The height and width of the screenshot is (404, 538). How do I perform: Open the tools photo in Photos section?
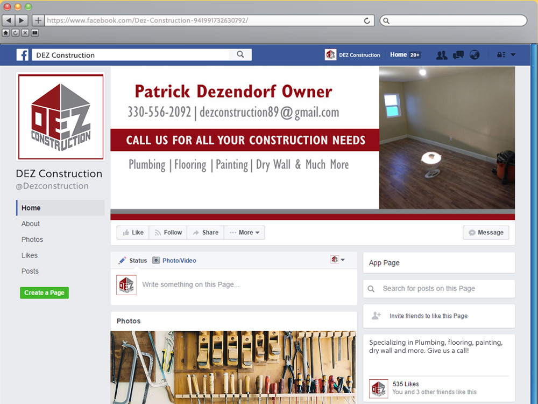233,367
